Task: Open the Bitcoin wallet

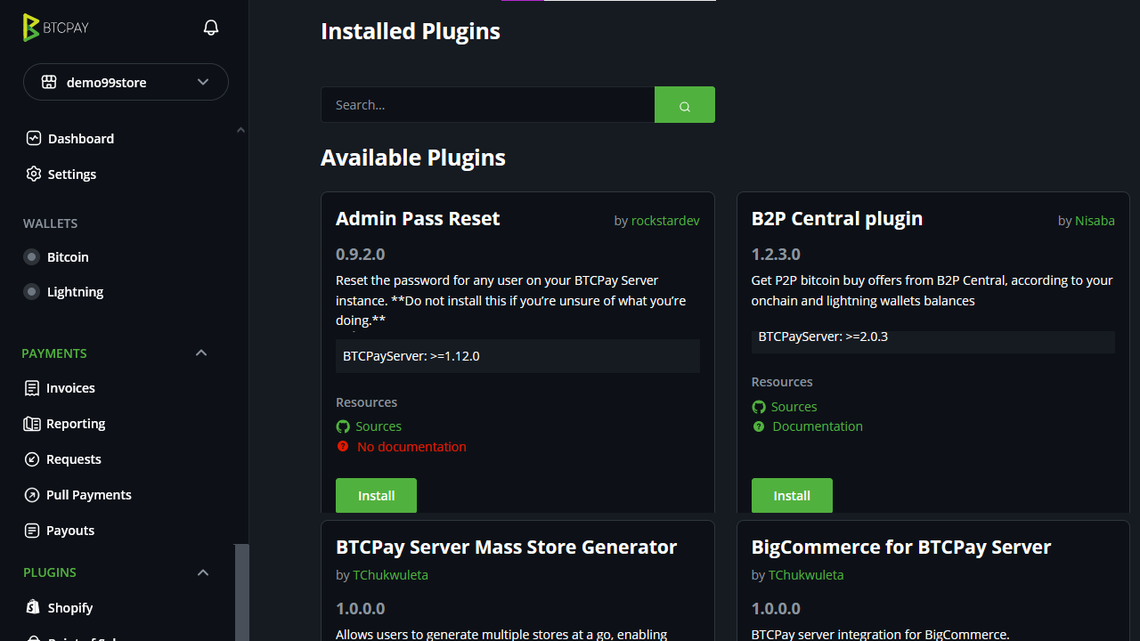Action: pyautogui.click(x=68, y=257)
